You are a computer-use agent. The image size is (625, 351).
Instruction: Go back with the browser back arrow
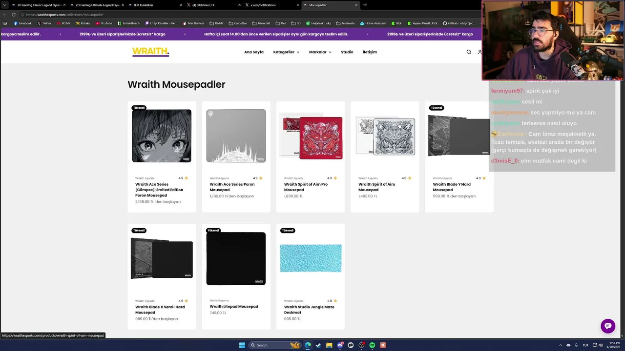[5, 15]
